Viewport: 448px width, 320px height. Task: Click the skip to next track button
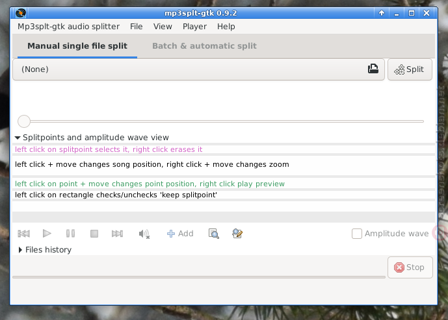tap(118, 234)
